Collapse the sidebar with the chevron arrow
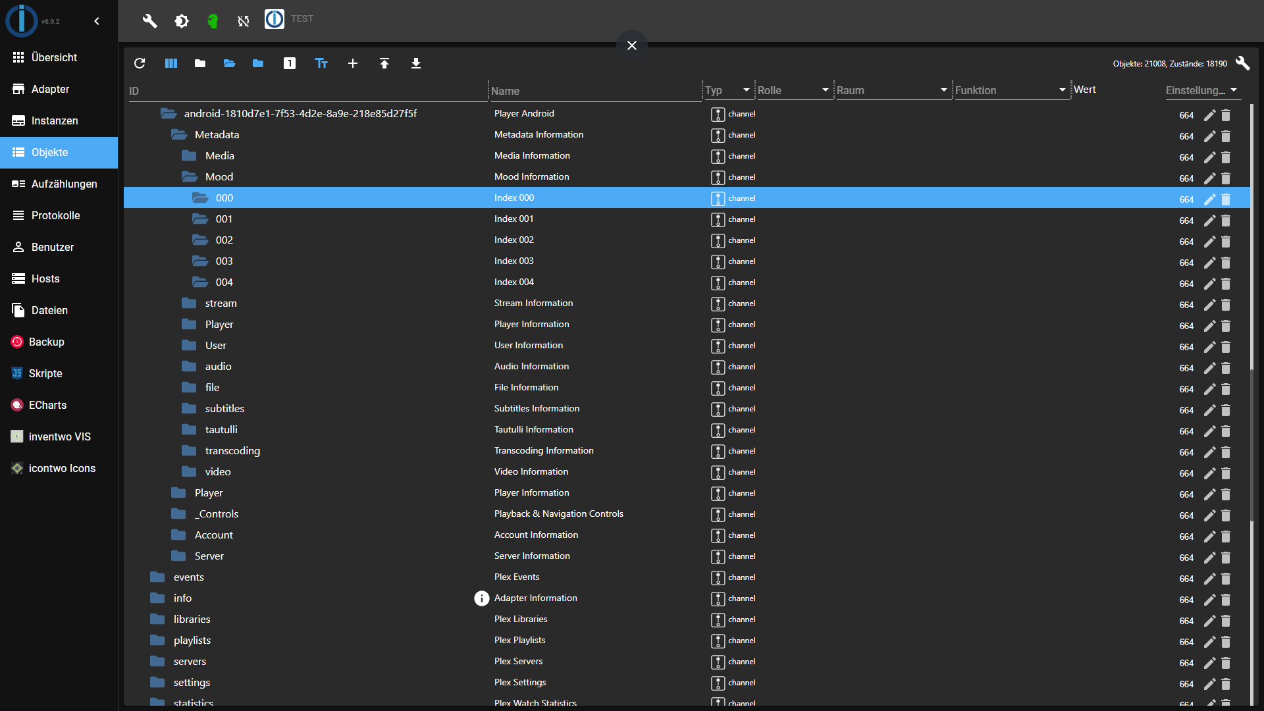 click(97, 21)
